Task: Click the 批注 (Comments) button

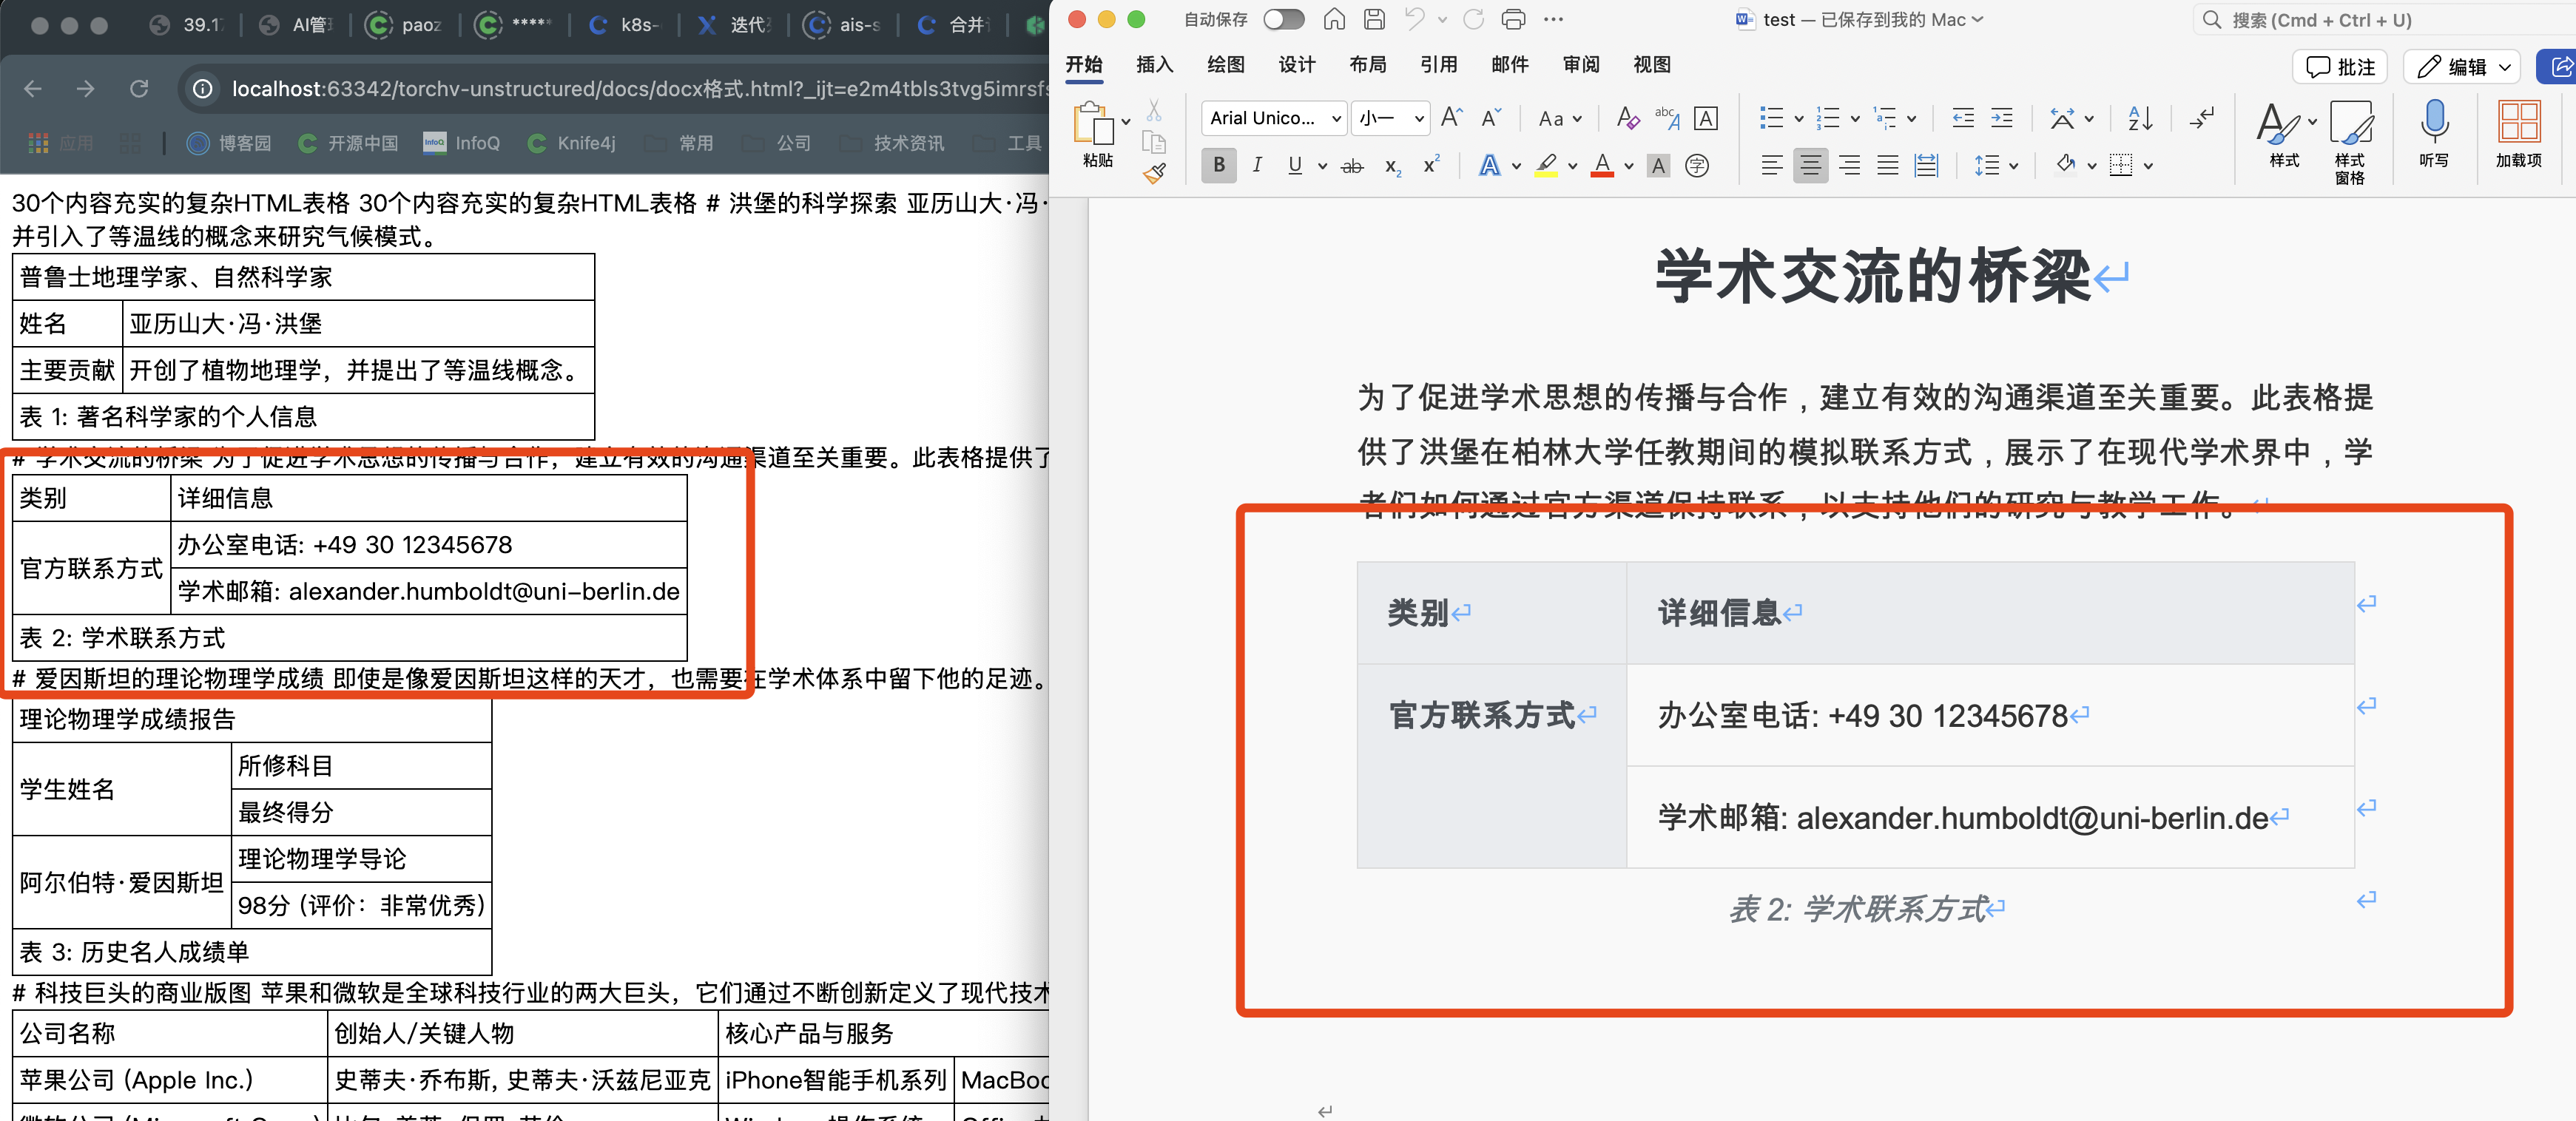Action: point(2339,67)
